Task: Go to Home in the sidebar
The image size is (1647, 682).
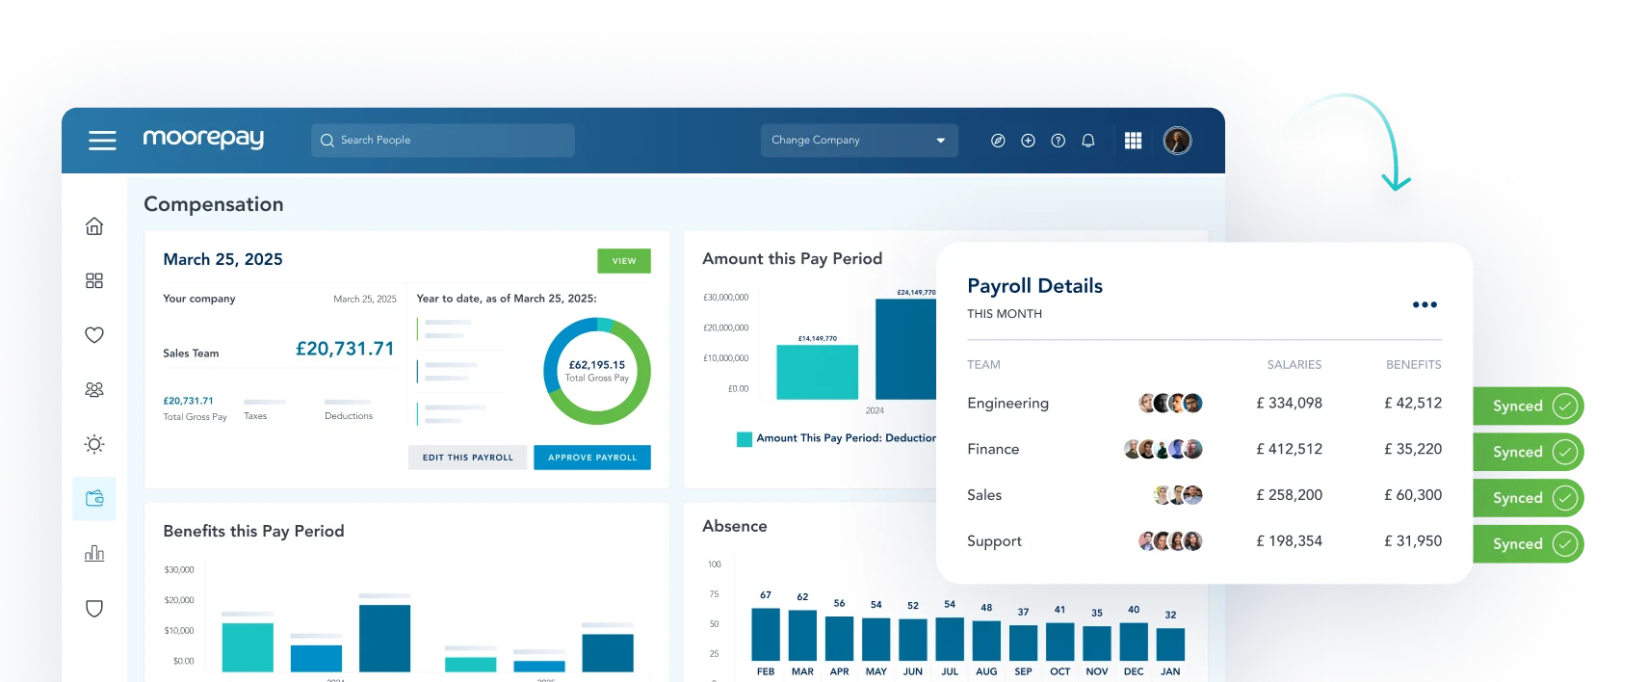Action: 94,226
